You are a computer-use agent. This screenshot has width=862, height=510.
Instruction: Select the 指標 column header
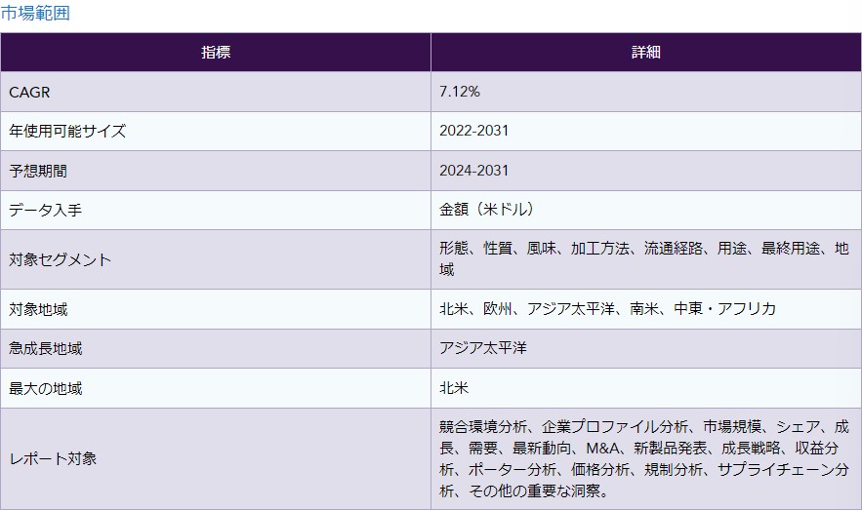pos(216,52)
